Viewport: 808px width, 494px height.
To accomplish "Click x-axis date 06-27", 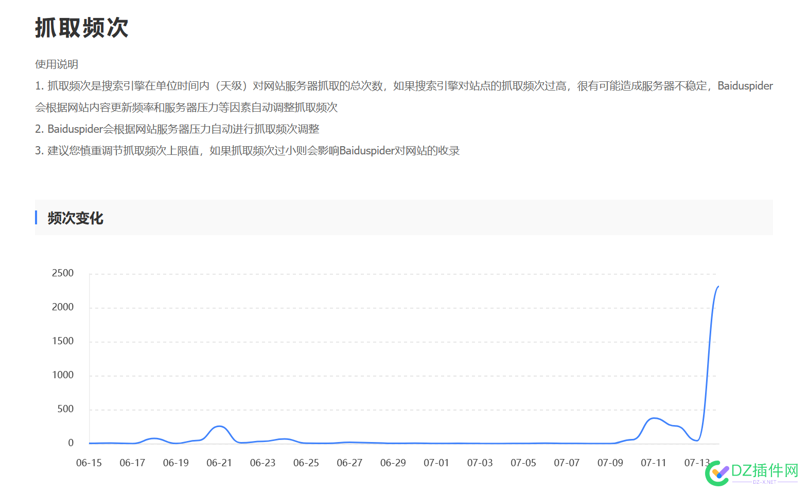I will click(349, 463).
